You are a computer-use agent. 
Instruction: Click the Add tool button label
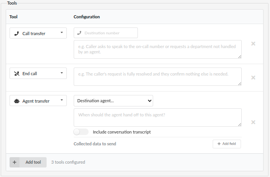[33, 162]
